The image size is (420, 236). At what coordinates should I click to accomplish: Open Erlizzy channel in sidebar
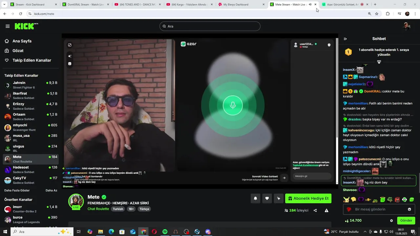[31, 106]
